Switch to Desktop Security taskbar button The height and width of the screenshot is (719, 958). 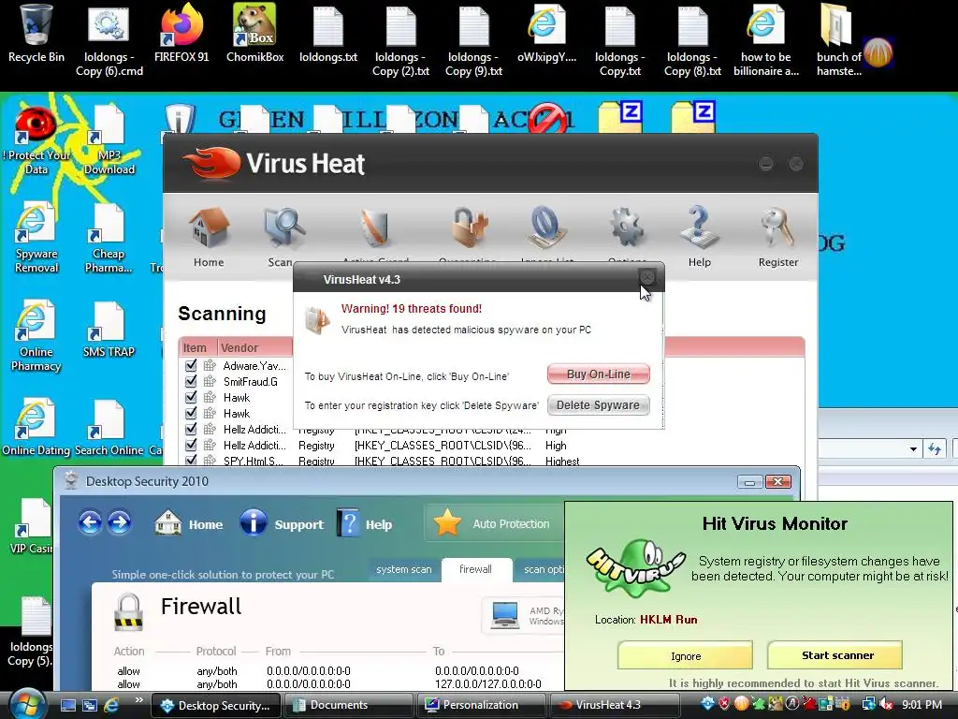tap(215, 705)
